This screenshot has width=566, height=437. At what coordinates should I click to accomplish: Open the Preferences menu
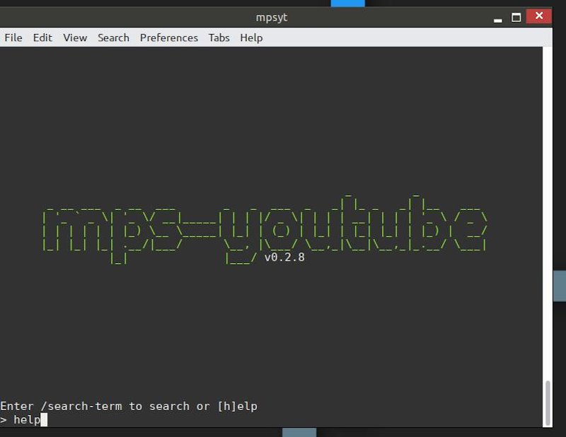(x=169, y=37)
